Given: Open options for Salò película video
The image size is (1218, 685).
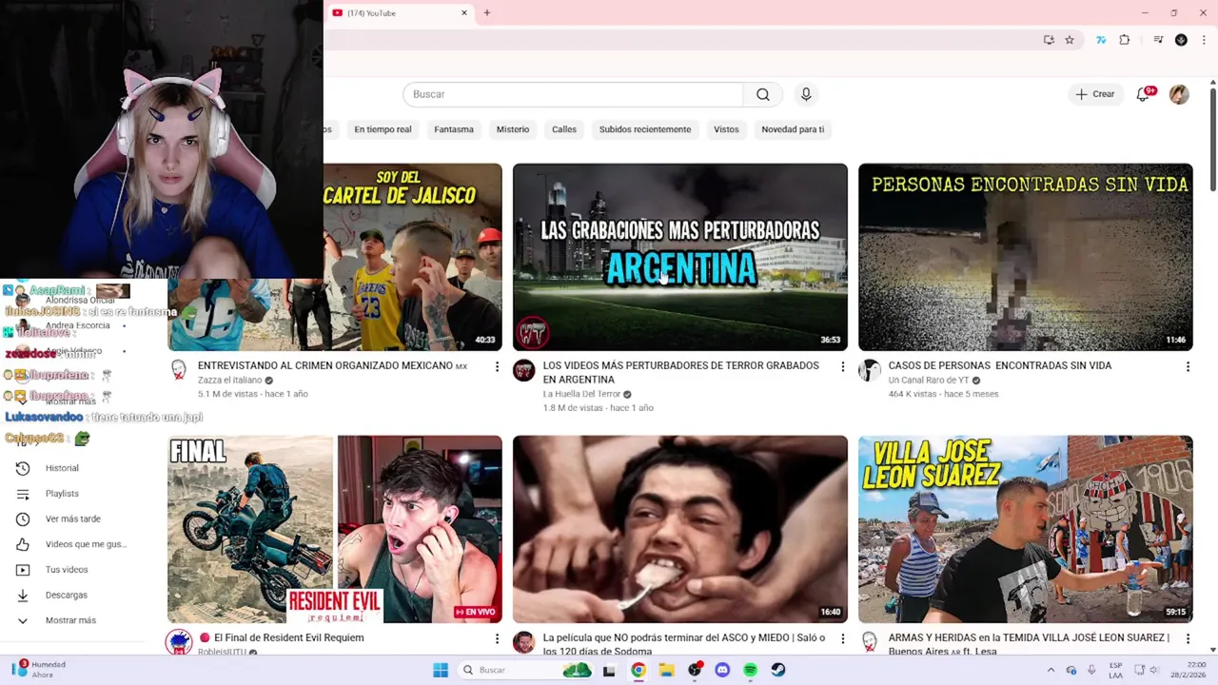Looking at the screenshot, I should point(842,638).
